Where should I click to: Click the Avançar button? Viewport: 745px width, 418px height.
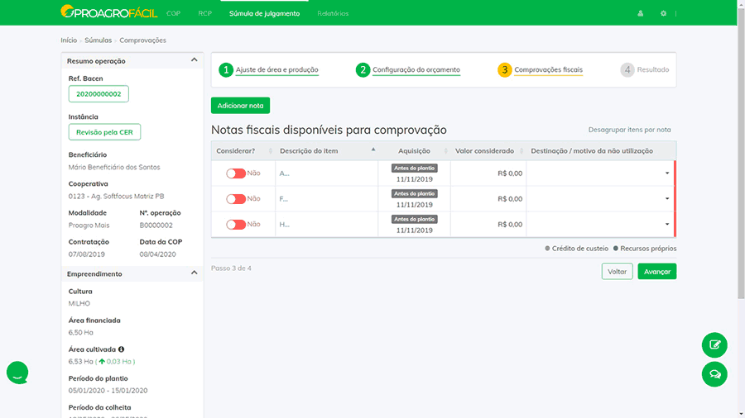[x=657, y=272]
